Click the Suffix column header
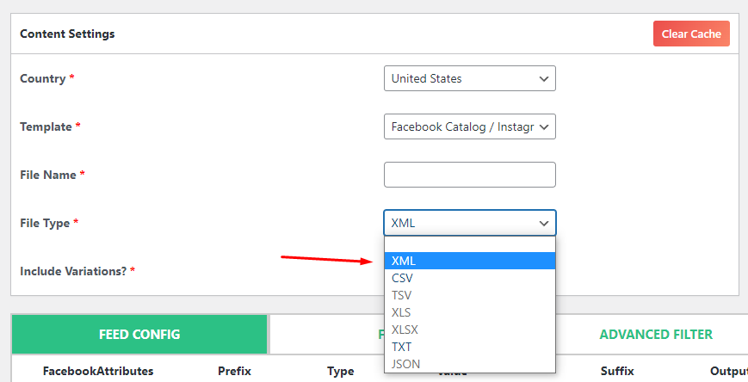The height and width of the screenshot is (382, 748). pos(617,372)
